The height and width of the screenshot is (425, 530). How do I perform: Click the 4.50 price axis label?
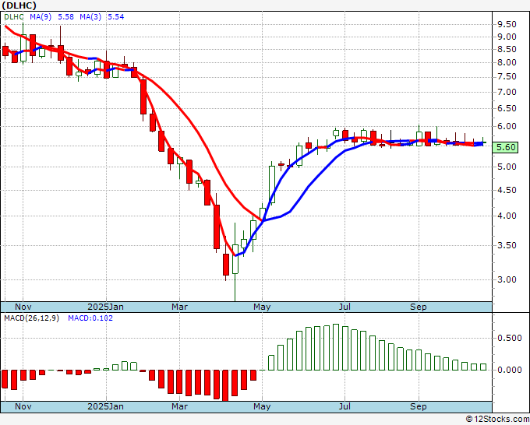(507, 190)
